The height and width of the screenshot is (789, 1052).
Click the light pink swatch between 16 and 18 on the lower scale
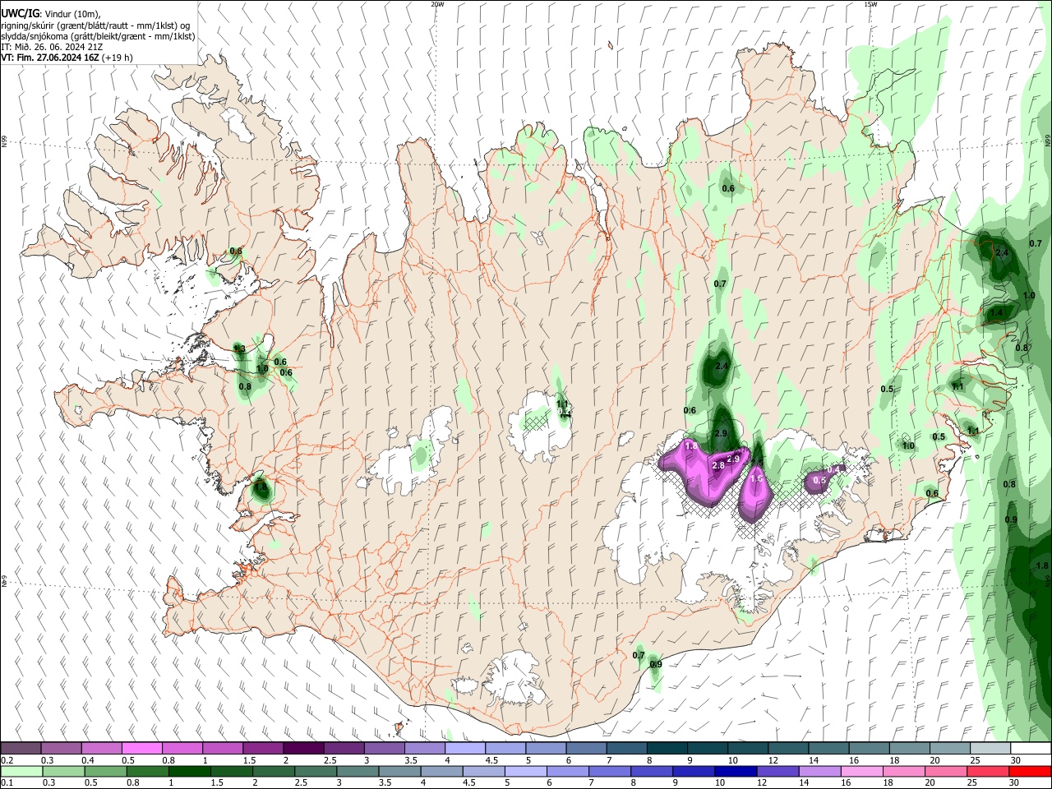point(861,771)
